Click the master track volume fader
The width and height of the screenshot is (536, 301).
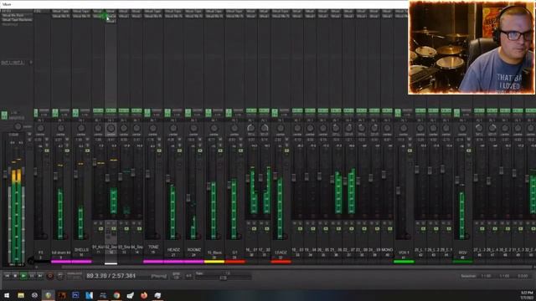(x=5, y=175)
